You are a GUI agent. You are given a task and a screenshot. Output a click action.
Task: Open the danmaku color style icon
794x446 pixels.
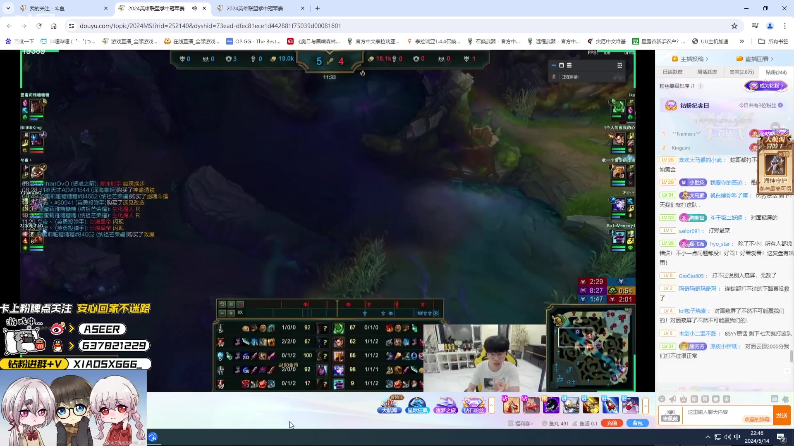click(684, 399)
